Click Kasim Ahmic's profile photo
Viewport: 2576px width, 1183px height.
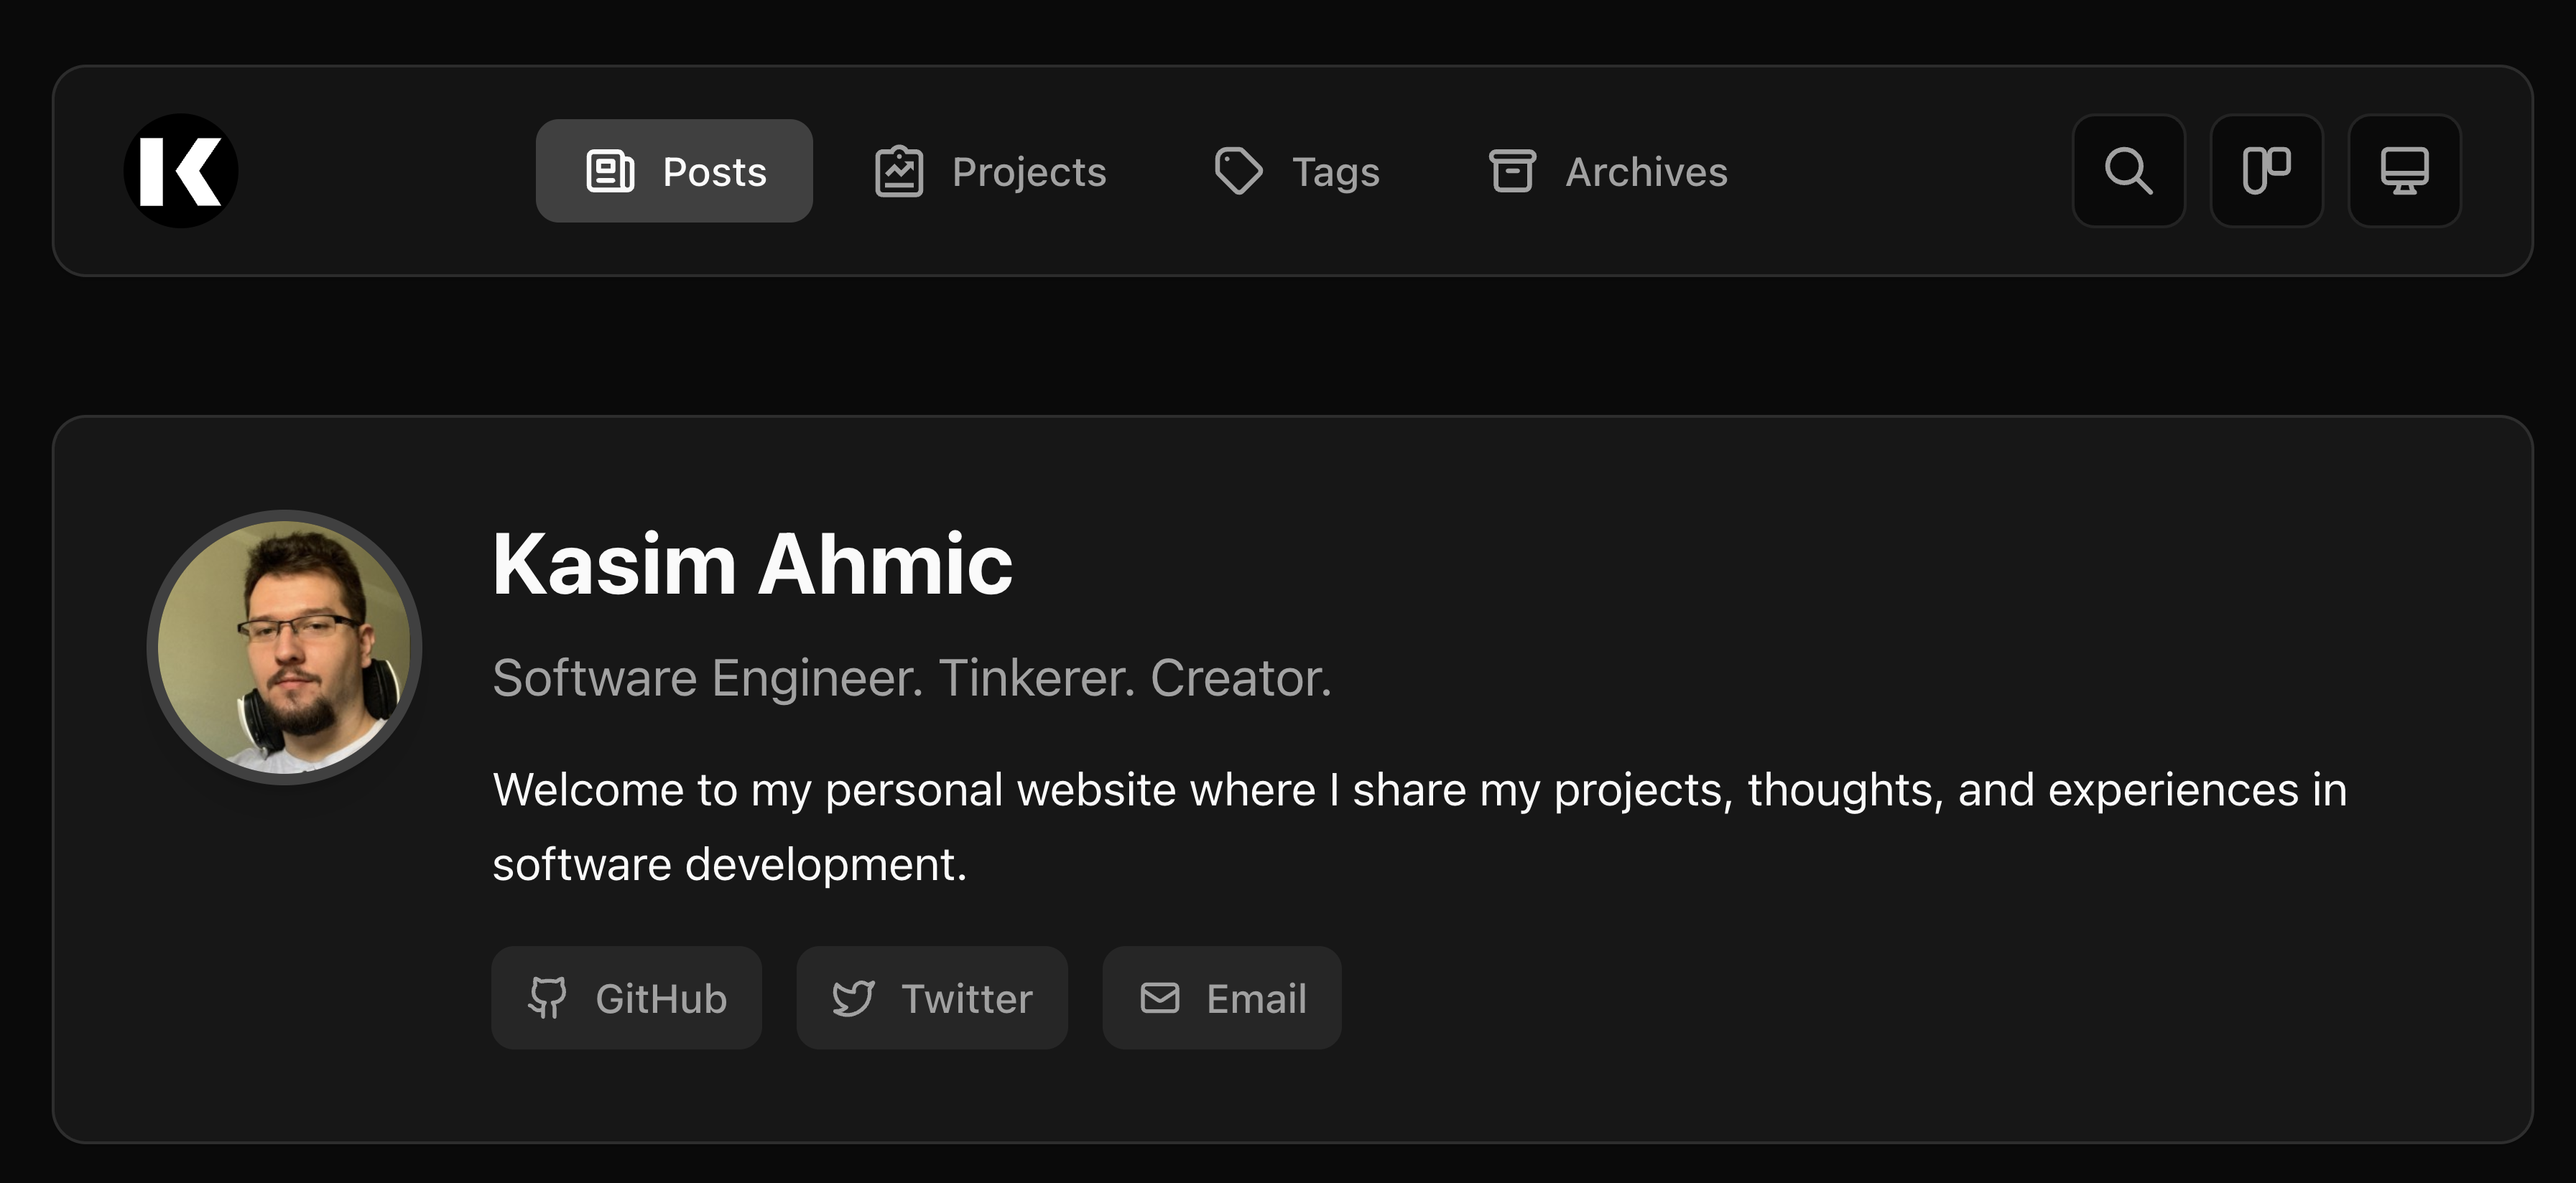(285, 647)
